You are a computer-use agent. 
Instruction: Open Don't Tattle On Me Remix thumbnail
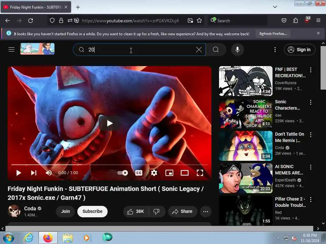(245, 146)
